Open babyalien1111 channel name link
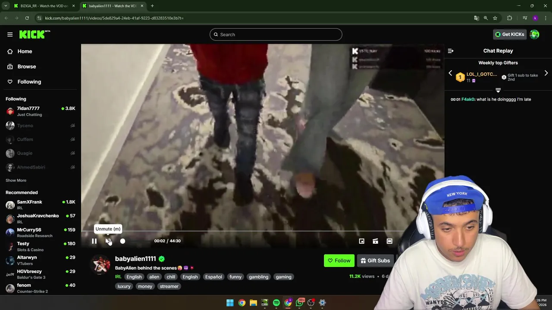This screenshot has width=552, height=310. coord(135,259)
